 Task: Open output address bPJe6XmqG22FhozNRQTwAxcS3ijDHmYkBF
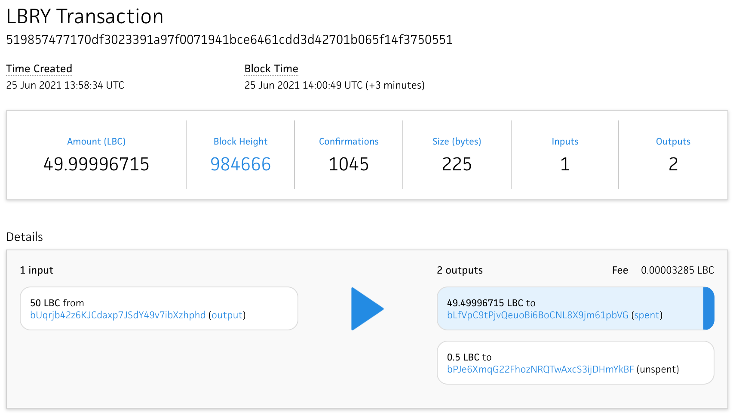coord(540,370)
